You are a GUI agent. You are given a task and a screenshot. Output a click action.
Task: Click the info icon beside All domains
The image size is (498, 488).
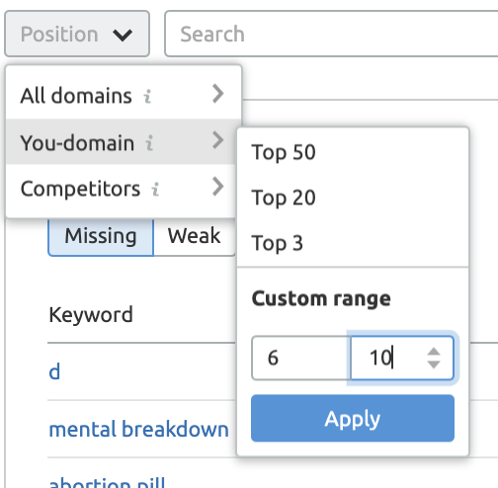147,97
